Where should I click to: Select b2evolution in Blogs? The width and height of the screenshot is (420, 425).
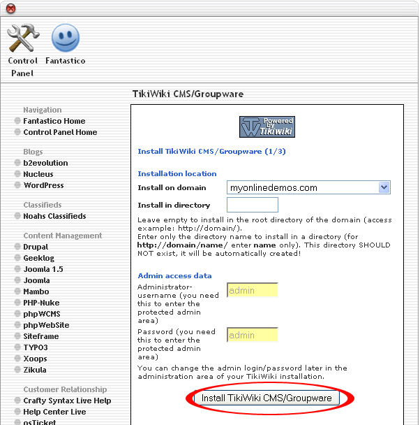tap(45, 163)
